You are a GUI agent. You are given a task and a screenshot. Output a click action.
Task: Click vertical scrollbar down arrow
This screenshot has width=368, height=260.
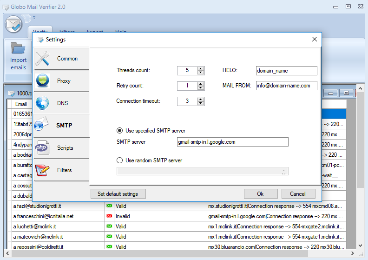pos(361,246)
